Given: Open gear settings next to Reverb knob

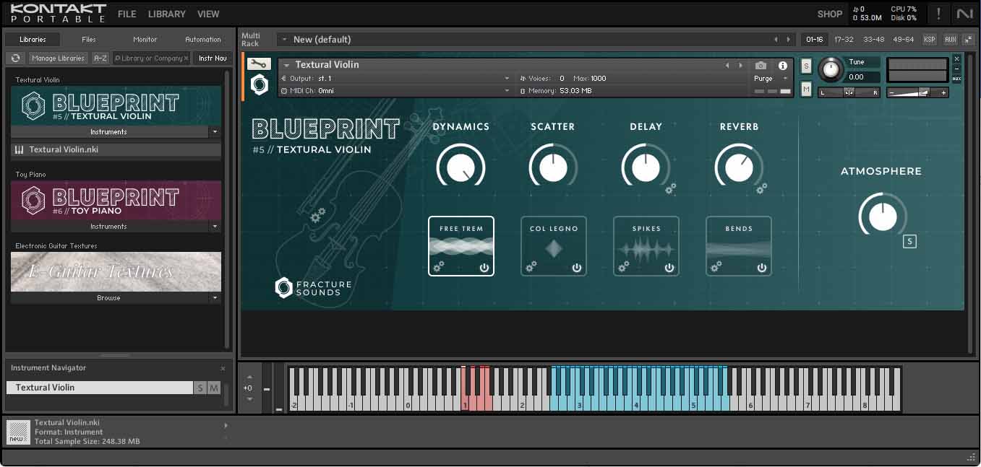Looking at the screenshot, I should click(761, 188).
